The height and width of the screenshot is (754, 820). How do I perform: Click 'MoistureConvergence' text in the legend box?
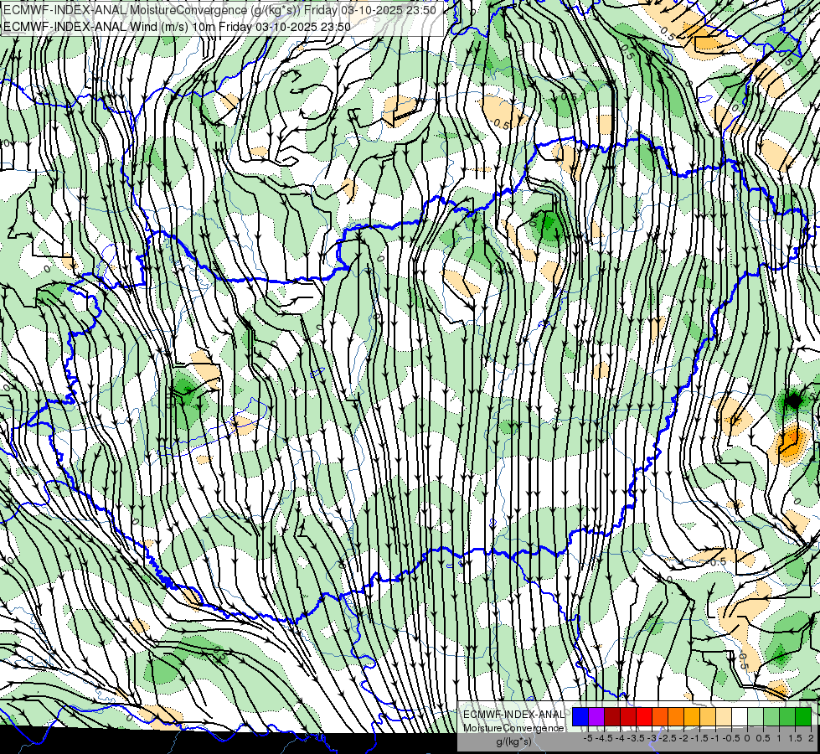tap(513, 728)
